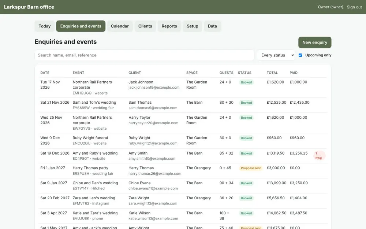The image size is (366, 229).
Task: Click Sign out link
Action: point(354,7)
